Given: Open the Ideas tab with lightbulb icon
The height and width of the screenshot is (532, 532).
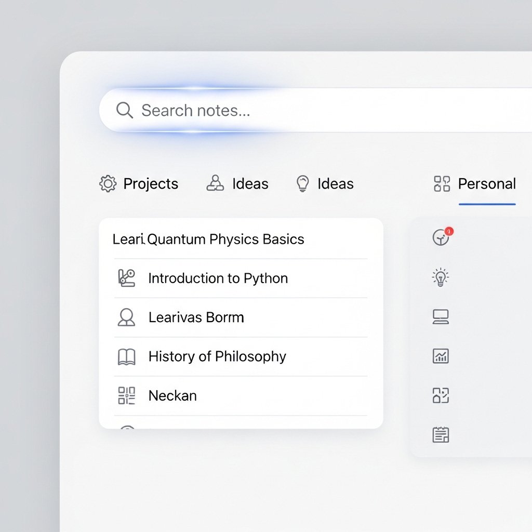Looking at the screenshot, I should click(x=325, y=184).
